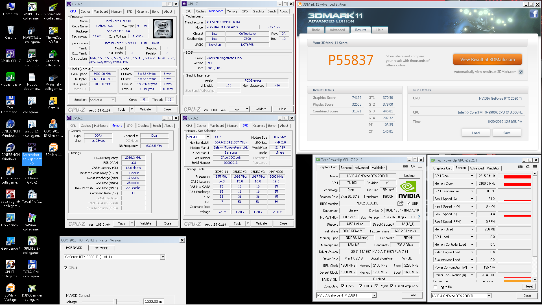
Task: Expand GeForce RTX 2080 Ti dropdown in GOC tool
Action: coord(163,257)
